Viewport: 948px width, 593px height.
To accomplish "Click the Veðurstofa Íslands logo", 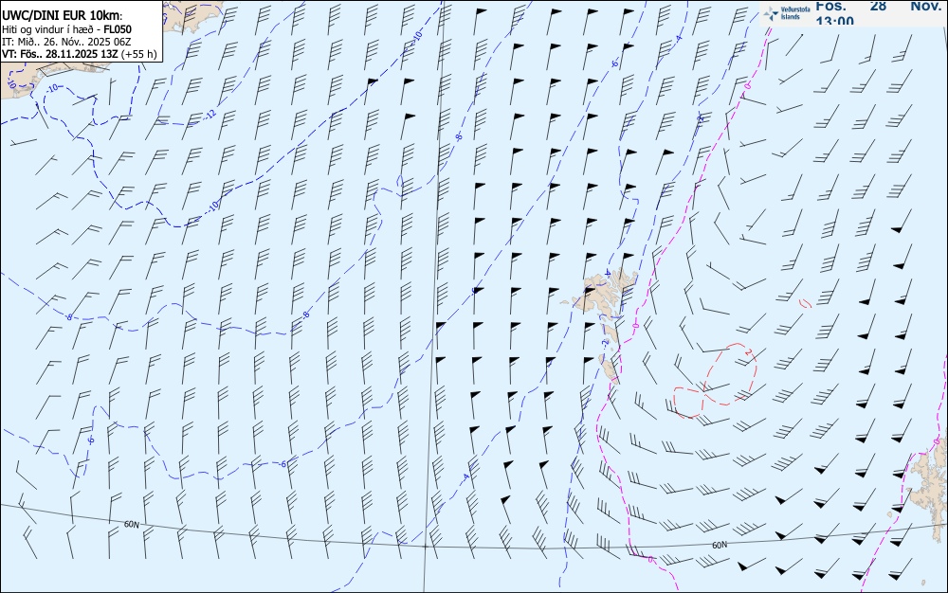I will click(787, 13).
